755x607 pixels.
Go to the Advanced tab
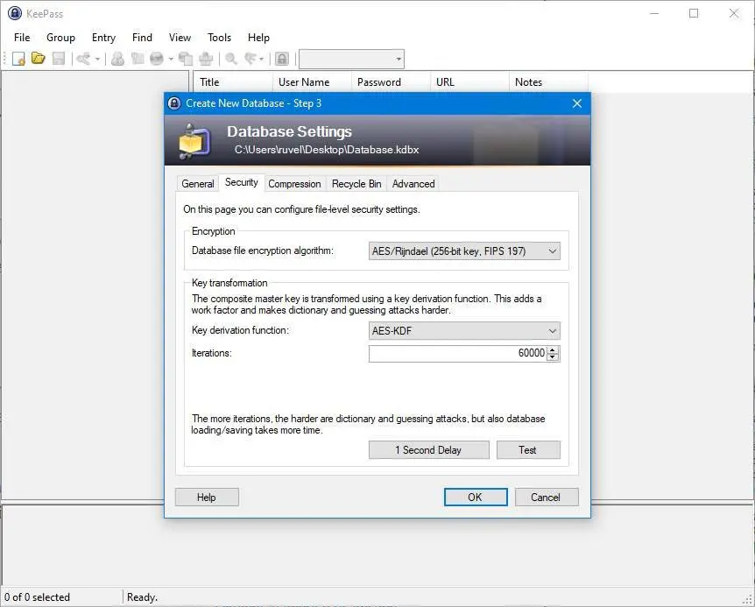coord(413,184)
